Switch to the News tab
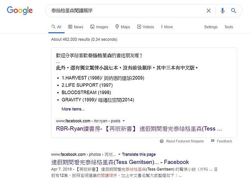Viewport: 251px width, 184px height. (76, 27)
